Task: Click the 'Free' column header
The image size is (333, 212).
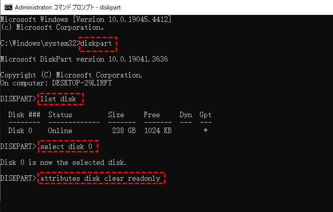Action: coord(152,115)
